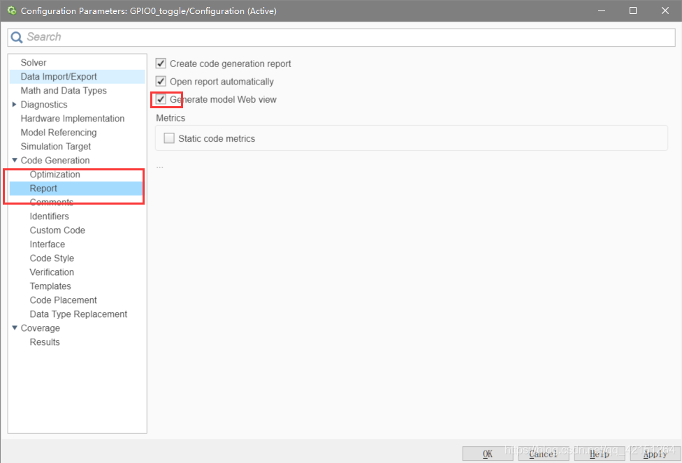This screenshot has height=463, width=682.
Task: Open Results under Coverage
Action: [x=45, y=342]
